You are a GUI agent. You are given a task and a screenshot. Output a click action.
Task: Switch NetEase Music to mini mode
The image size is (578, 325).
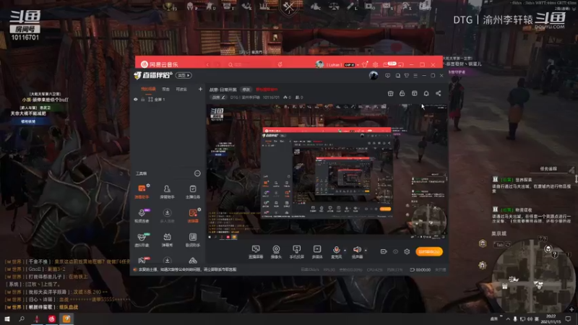click(401, 64)
